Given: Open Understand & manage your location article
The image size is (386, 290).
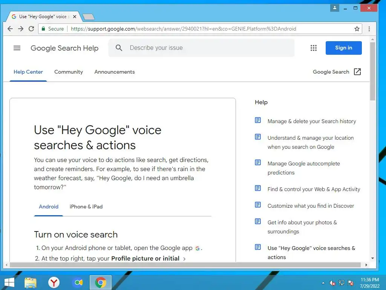Looking at the screenshot, I should [x=311, y=142].
